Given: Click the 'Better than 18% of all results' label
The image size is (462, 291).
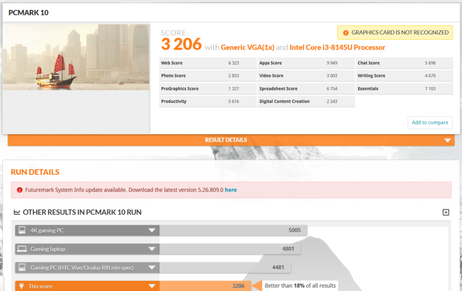Looking at the screenshot, I should (300, 286).
